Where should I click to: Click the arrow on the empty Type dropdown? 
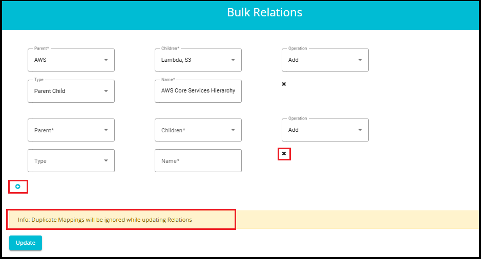coord(106,160)
